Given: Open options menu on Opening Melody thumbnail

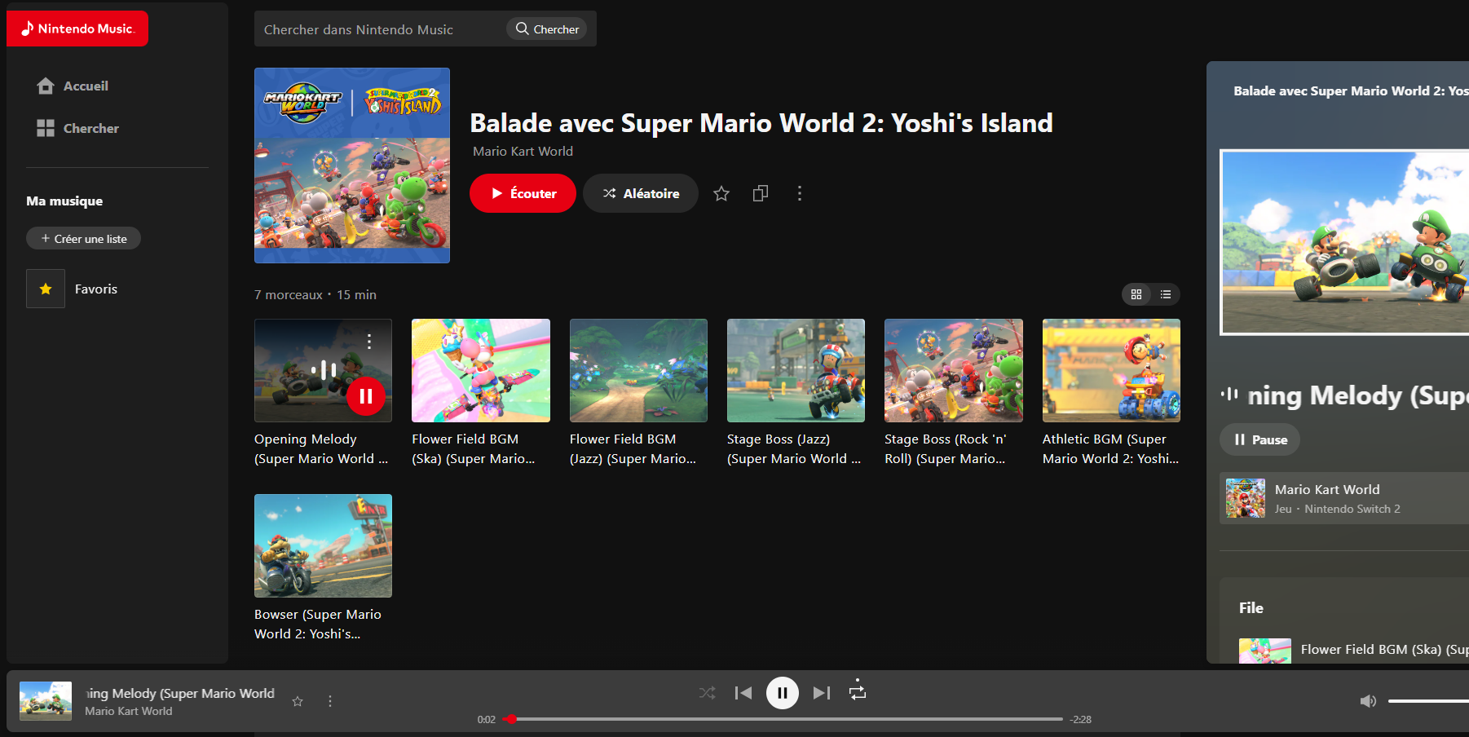Looking at the screenshot, I should 369,341.
